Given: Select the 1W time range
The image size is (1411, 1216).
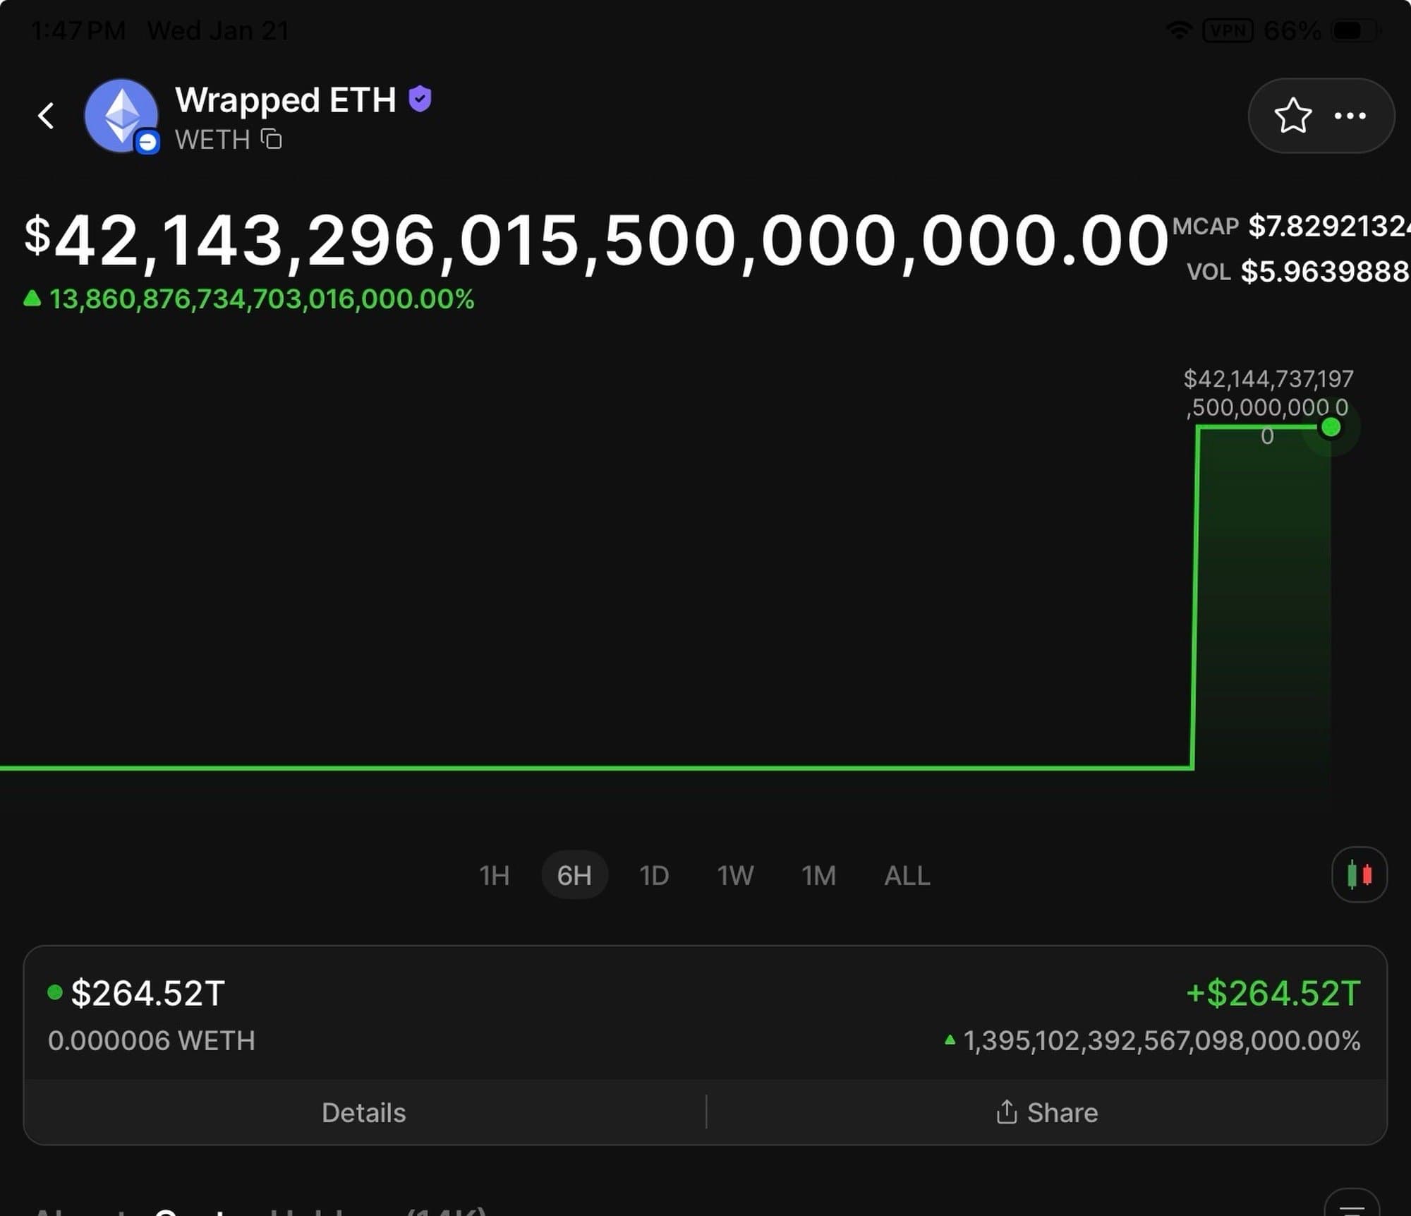Looking at the screenshot, I should pyautogui.click(x=735, y=876).
